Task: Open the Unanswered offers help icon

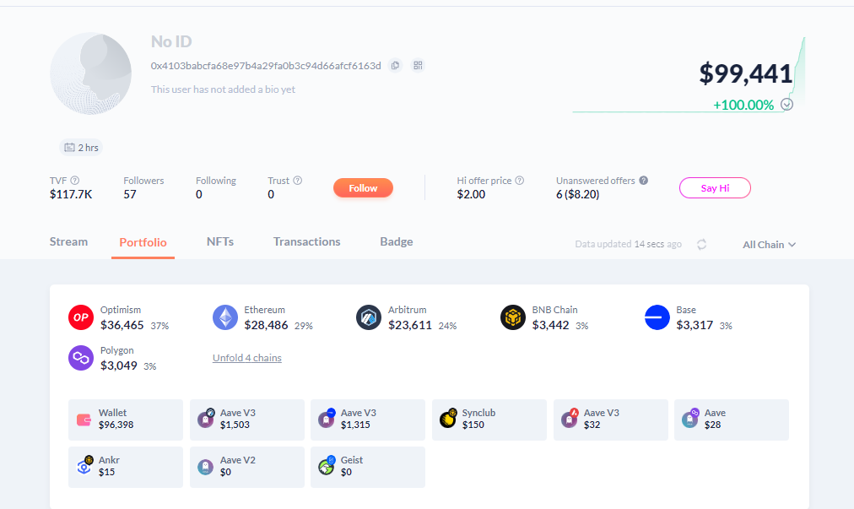Action: point(644,181)
